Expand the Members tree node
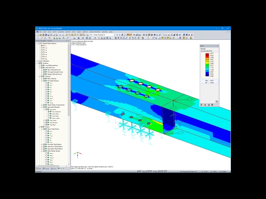Screen dimensions: 266x199 37,61
